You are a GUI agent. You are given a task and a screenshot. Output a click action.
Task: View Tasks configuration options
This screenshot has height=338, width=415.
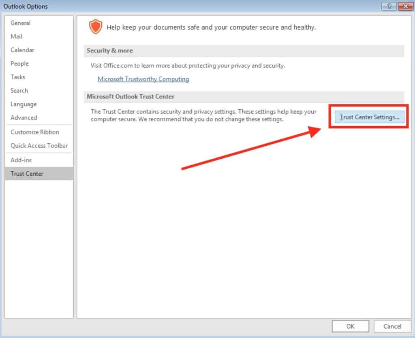[x=17, y=77]
